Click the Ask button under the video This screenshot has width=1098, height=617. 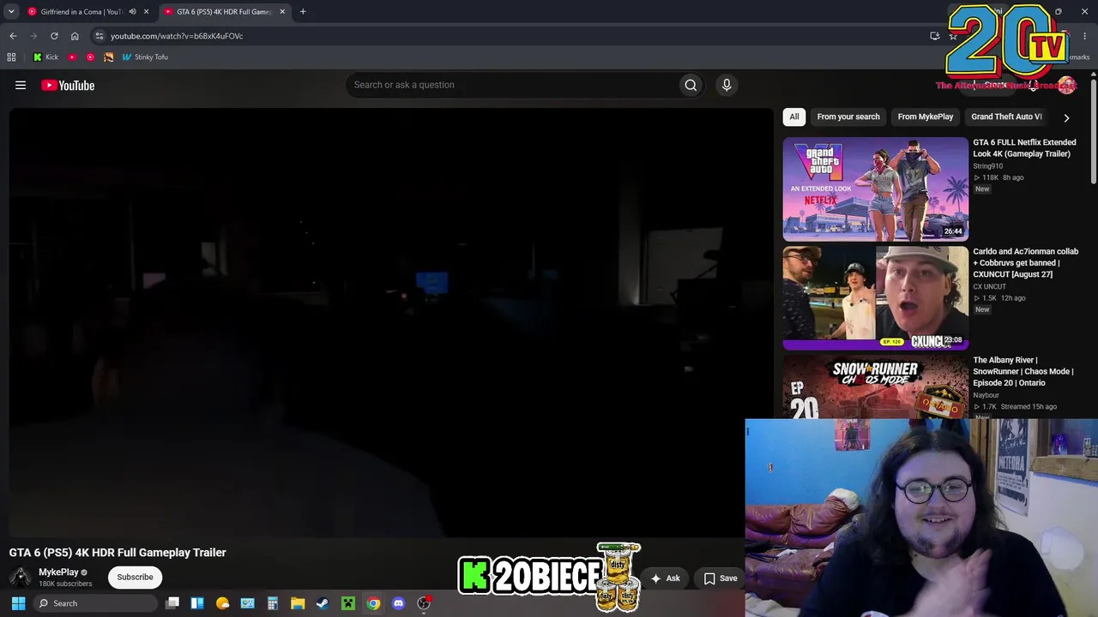tap(665, 578)
